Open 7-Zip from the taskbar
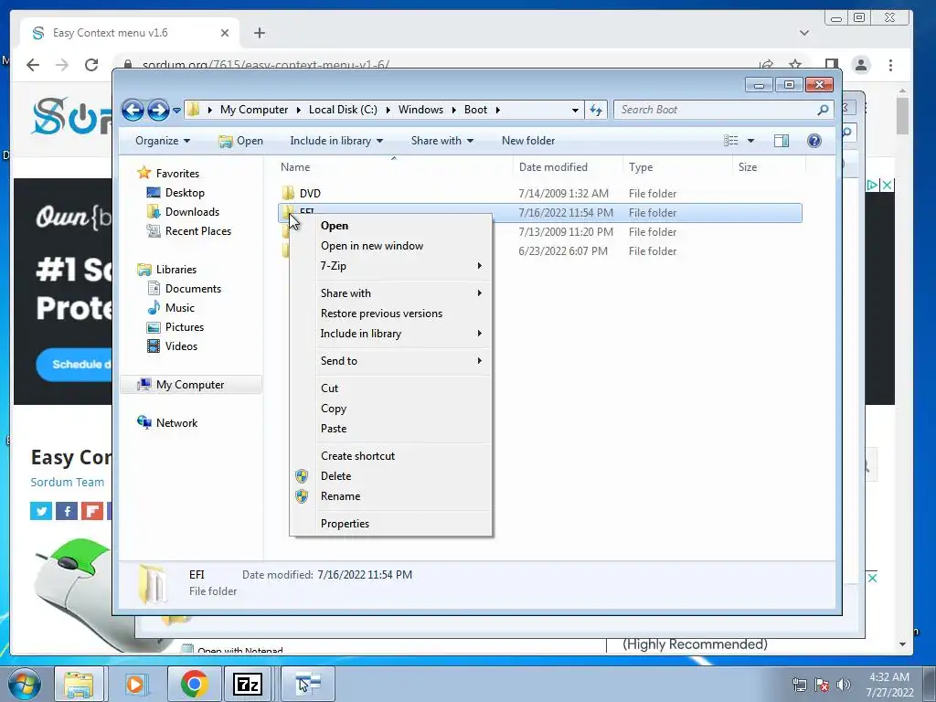The height and width of the screenshot is (702, 936). 248,684
